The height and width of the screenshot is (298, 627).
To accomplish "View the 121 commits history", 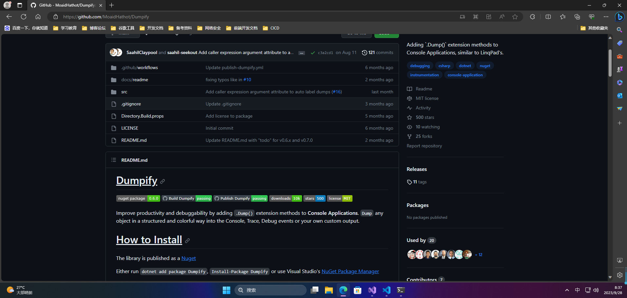I will [x=377, y=53].
